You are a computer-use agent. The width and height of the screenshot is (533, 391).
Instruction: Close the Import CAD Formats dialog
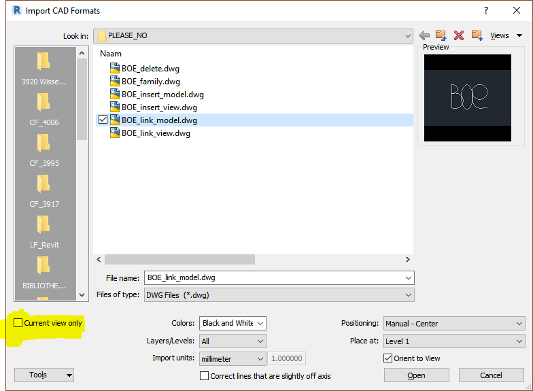517,11
